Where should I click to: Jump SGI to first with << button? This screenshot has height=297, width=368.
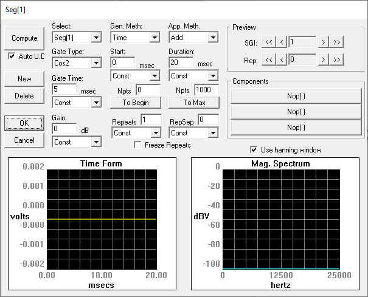click(269, 42)
